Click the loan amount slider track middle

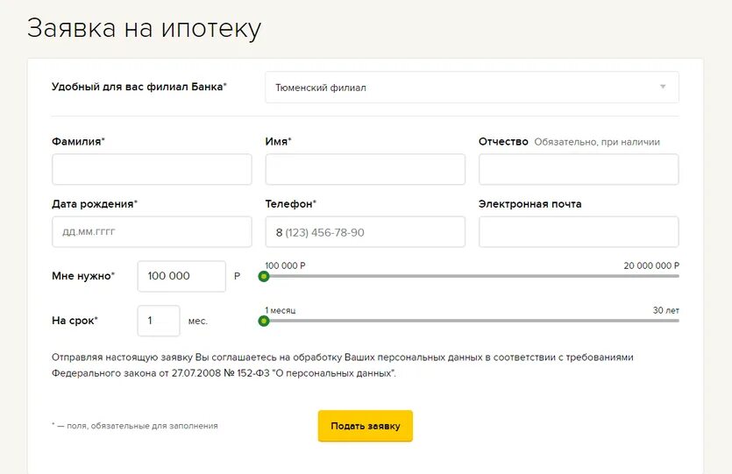472,276
